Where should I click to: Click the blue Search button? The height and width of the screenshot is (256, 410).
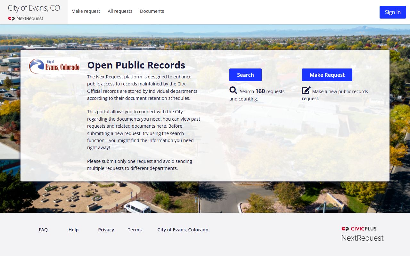(x=245, y=75)
